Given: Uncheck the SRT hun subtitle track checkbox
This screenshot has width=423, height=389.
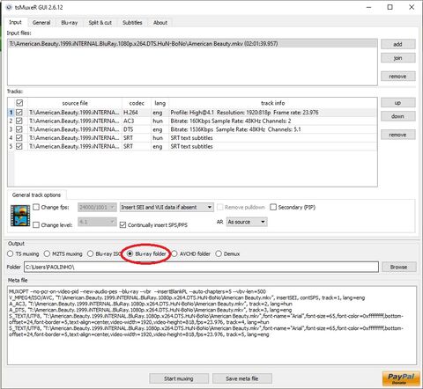Looking at the screenshot, I should [19, 138].
